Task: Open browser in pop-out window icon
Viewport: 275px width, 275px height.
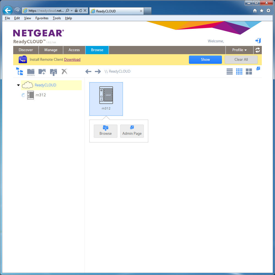Action: (x=258, y=68)
